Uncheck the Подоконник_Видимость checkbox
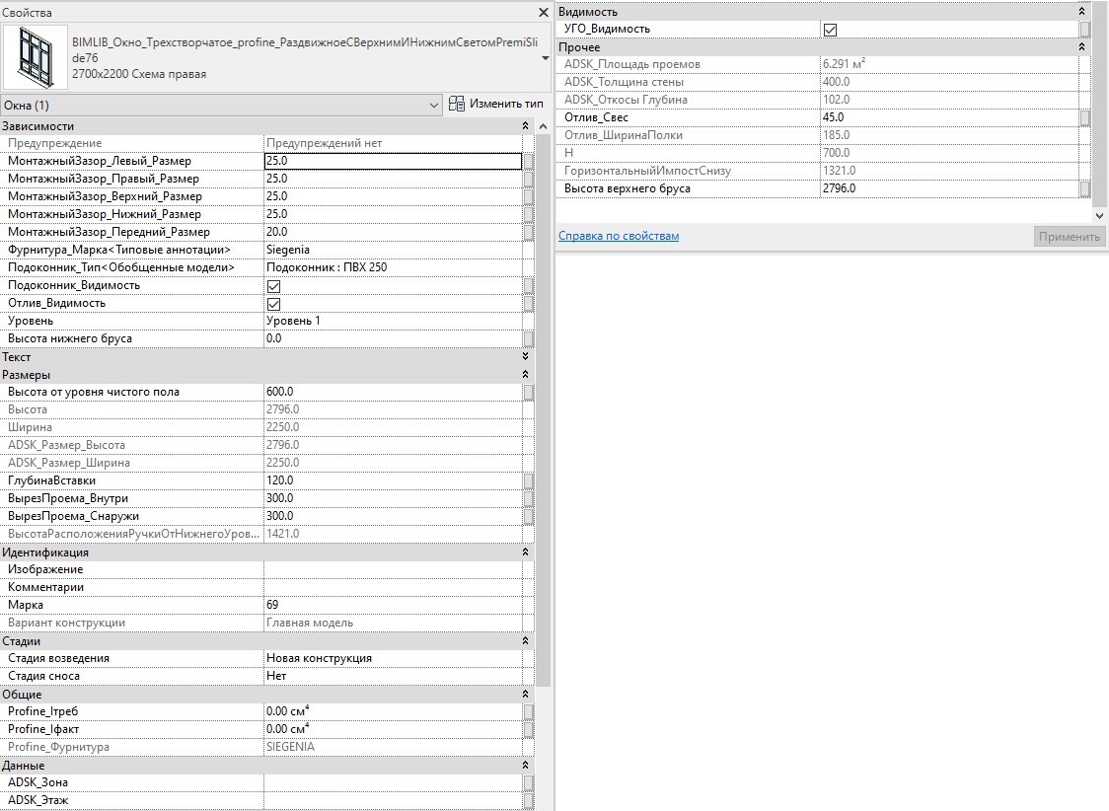Image resolution: width=1109 pixels, height=811 pixels. tap(274, 285)
